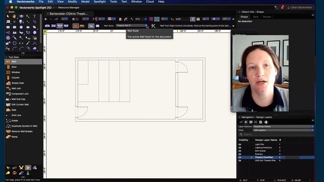Select the Pan hand tool
Screen dimensions: 324x182
(14, 16)
